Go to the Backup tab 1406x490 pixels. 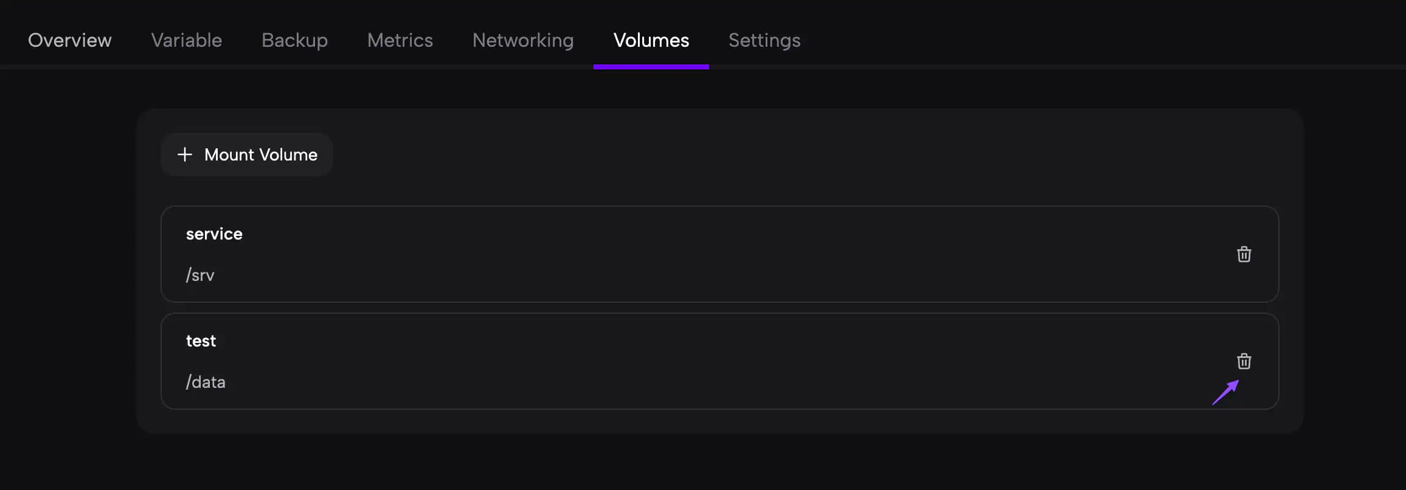(295, 40)
